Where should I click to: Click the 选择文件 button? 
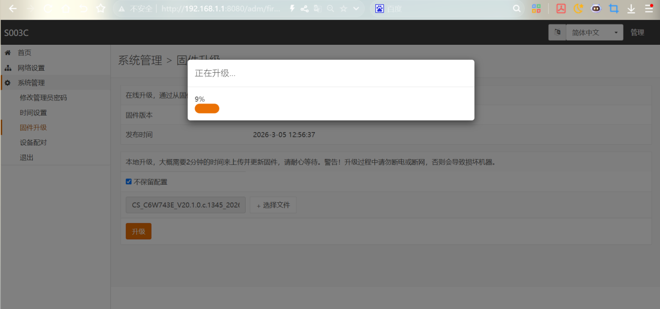click(x=273, y=205)
